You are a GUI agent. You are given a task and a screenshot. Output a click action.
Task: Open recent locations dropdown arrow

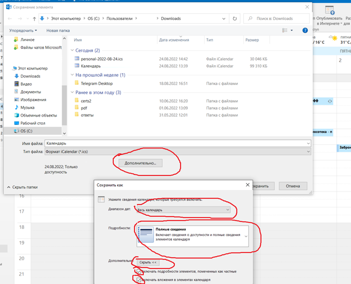tap(27, 19)
